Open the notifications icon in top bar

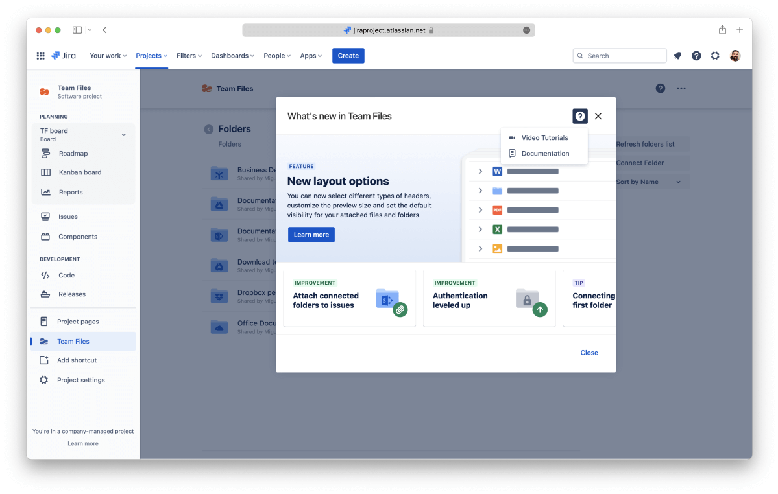677,56
